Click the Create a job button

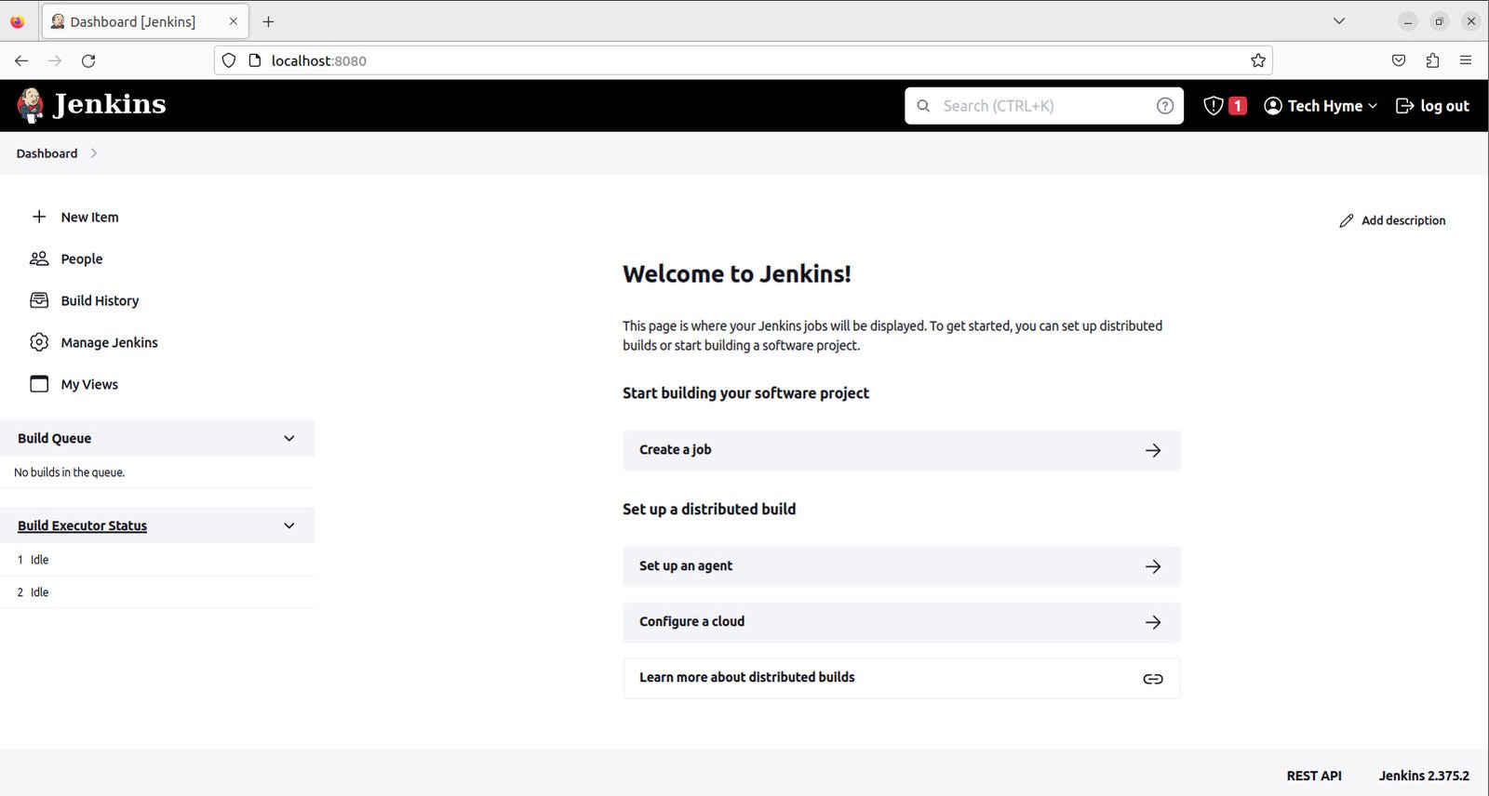click(902, 450)
